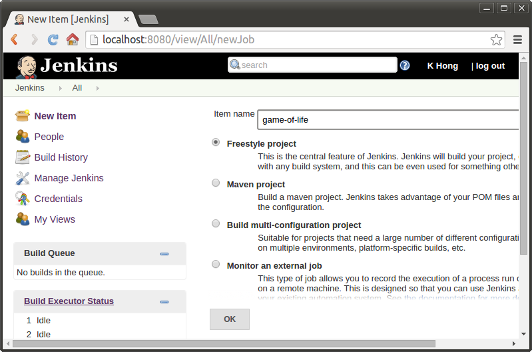Click 'No builds in the queue.' text
The image size is (532, 352).
(61, 273)
